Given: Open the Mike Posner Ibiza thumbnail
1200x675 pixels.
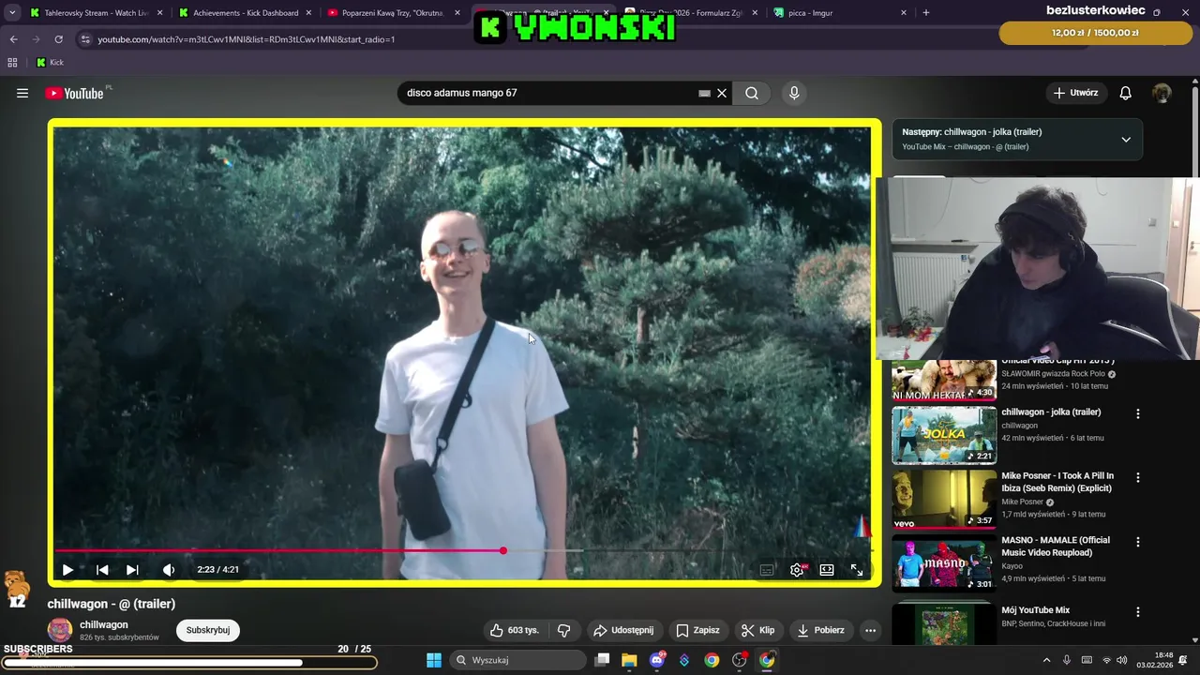Looking at the screenshot, I should (944, 499).
